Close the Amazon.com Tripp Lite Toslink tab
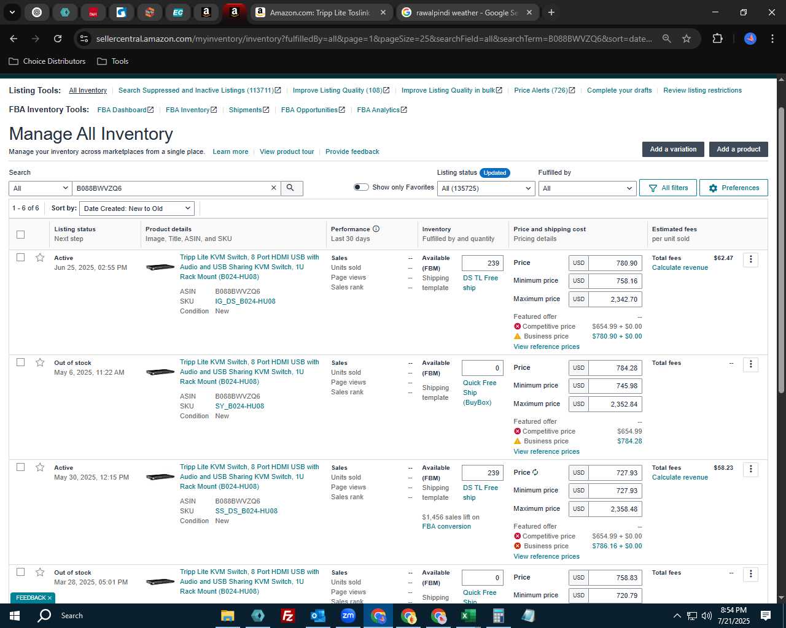 [383, 12]
